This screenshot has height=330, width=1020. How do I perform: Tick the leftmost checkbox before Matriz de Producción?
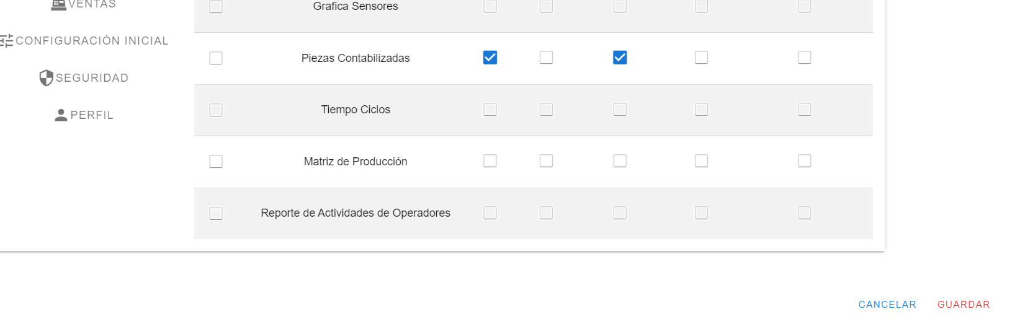click(x=216, y=162)
